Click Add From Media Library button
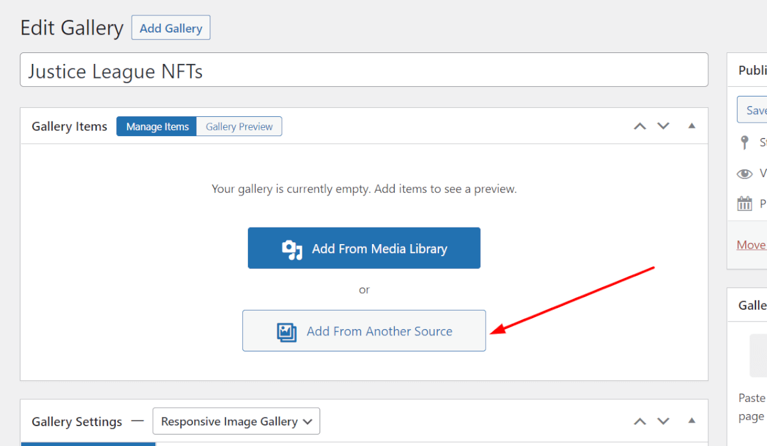The width and height of the screenshot is (767, 446). [x=364, y=248]
